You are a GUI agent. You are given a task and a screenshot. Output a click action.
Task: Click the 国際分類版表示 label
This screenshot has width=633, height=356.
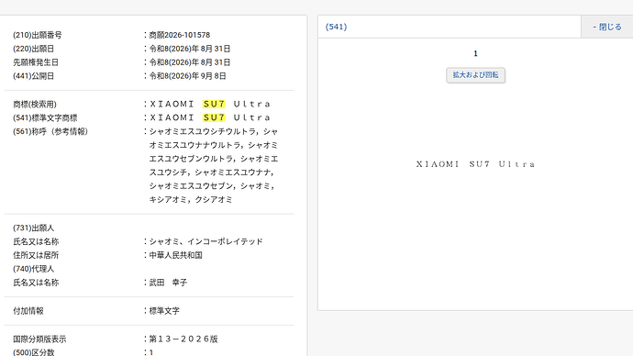(x=39, y=339)
